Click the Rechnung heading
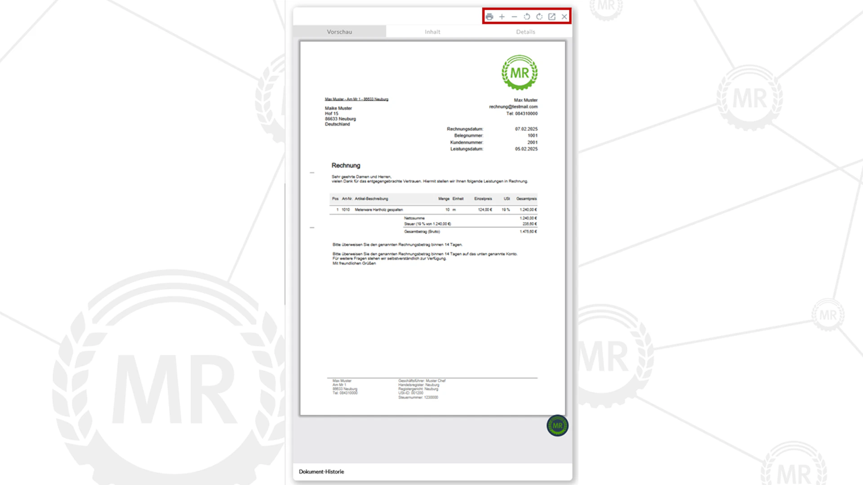 point(346,165)
